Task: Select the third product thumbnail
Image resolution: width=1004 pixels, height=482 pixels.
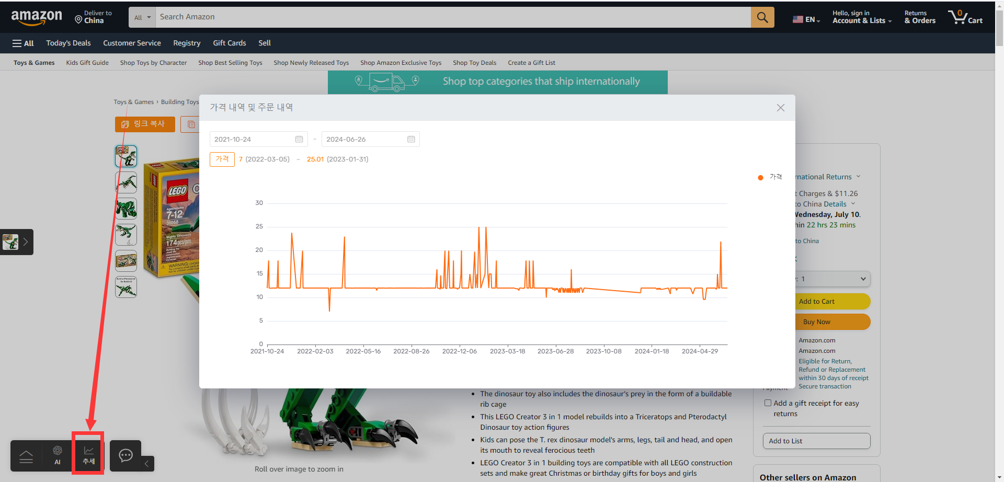Action: tap(126, 209)
